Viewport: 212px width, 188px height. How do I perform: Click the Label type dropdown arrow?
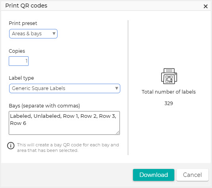(117, 88)
